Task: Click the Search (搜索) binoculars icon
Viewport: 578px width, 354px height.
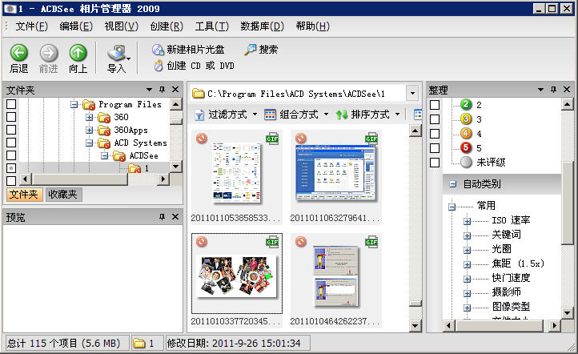Action: tap(251, 50)
